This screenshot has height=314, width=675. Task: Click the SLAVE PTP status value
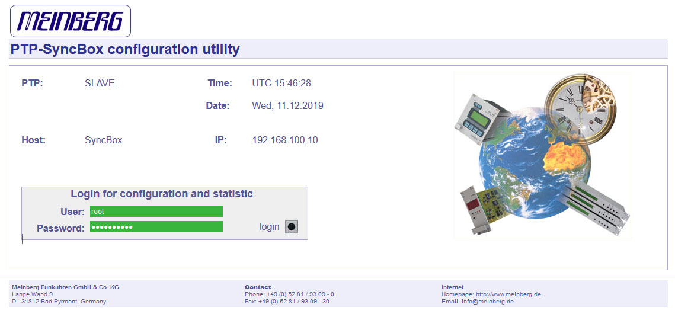pyautogui.click(x=100, y=84)
